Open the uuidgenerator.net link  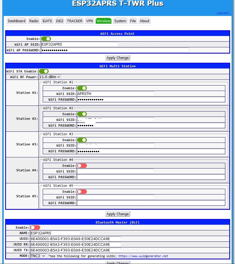click(143, 256)
